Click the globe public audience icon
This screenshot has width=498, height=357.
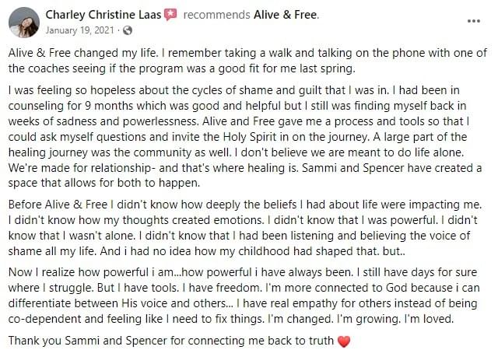(x=128, y=30)
